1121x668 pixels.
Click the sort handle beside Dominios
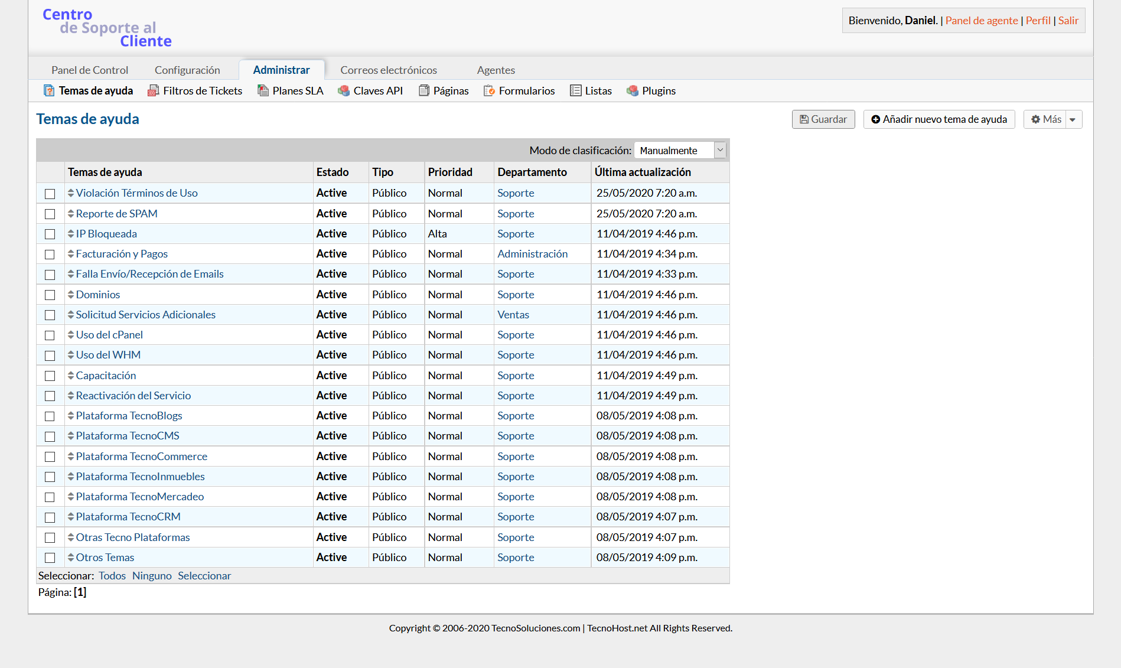point(71,295)
